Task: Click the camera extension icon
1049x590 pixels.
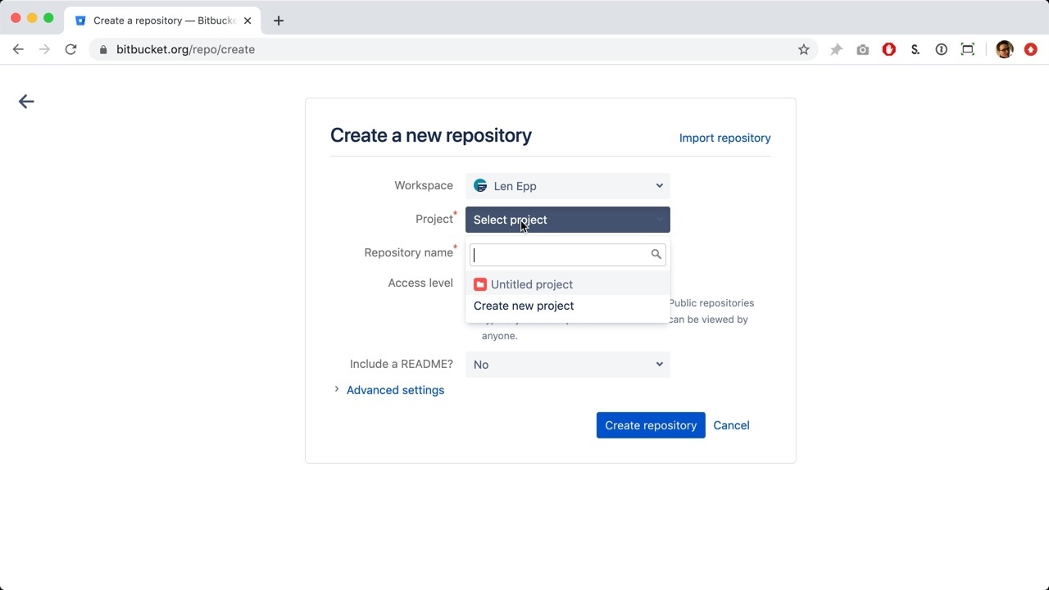Action: click(862, 50)
